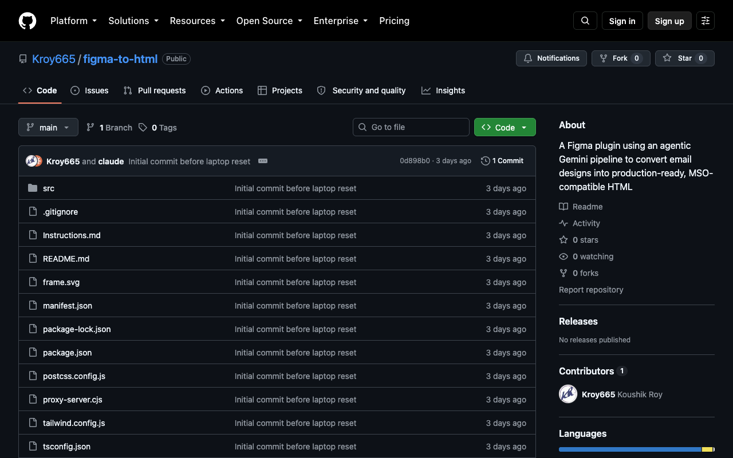Screen dimensions: 733x458
Task: Open the green Code dropdown button
Action: [x=505, y=127]
